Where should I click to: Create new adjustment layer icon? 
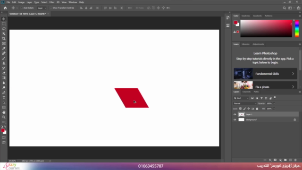(x=280, y=160)
